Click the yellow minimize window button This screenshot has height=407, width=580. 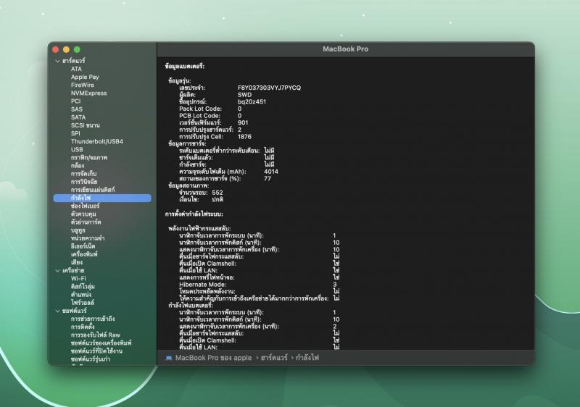66,49
